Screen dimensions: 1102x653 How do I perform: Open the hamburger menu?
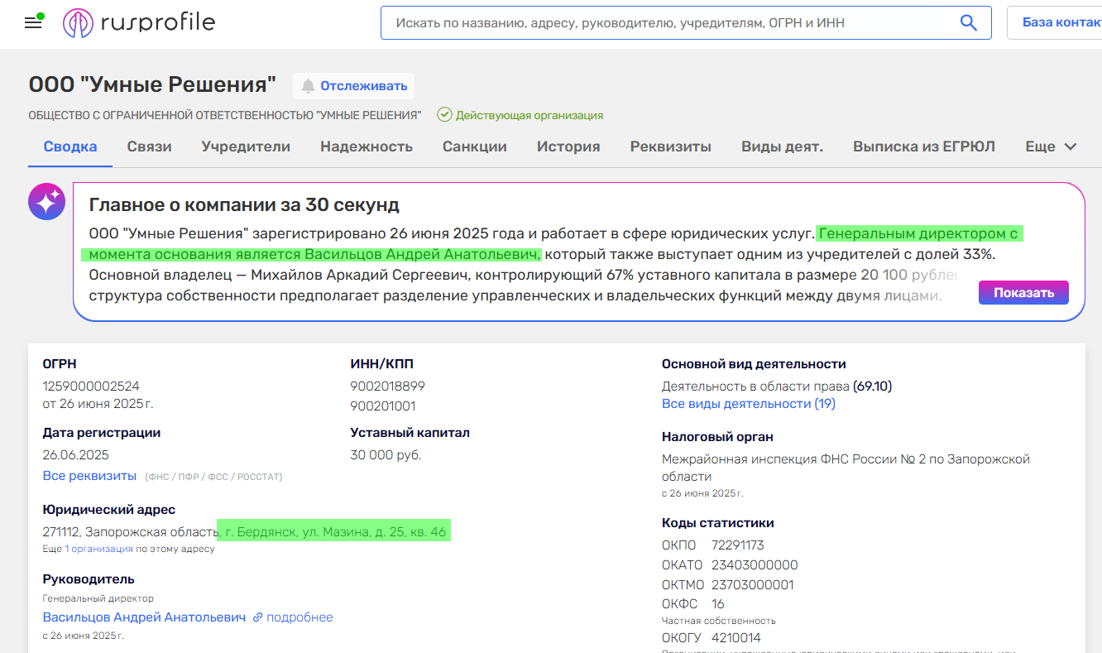click(33, 22)
